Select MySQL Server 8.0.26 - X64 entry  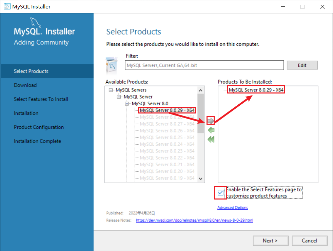pos(167,131)
